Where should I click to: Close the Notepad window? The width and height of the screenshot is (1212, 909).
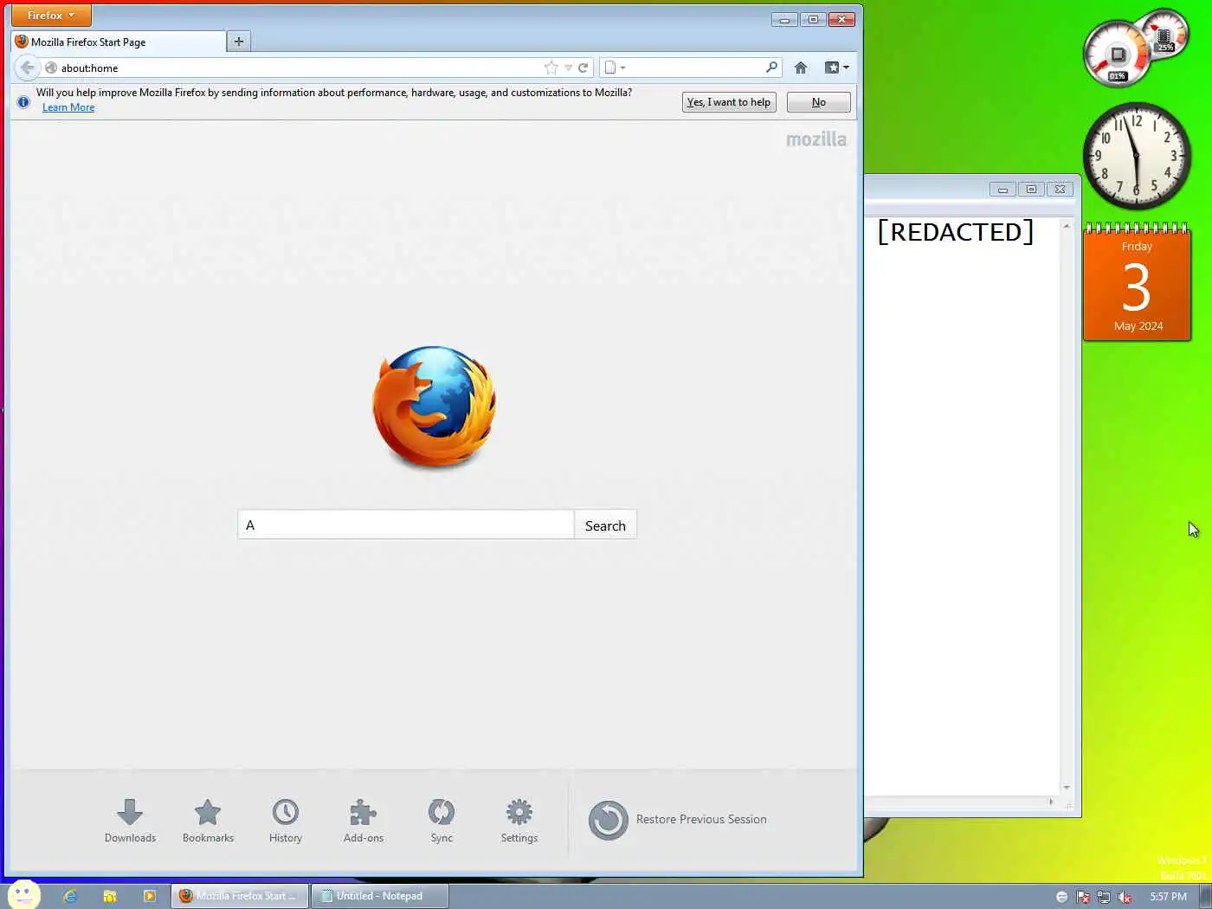tap(1060, 189)
